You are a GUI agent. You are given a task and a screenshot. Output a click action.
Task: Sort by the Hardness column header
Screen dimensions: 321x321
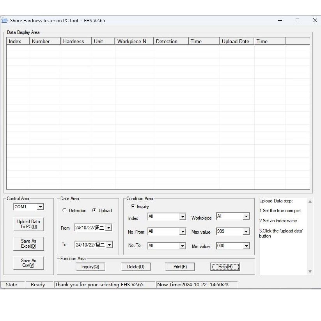pyautogui.click(x=76, y=41)
